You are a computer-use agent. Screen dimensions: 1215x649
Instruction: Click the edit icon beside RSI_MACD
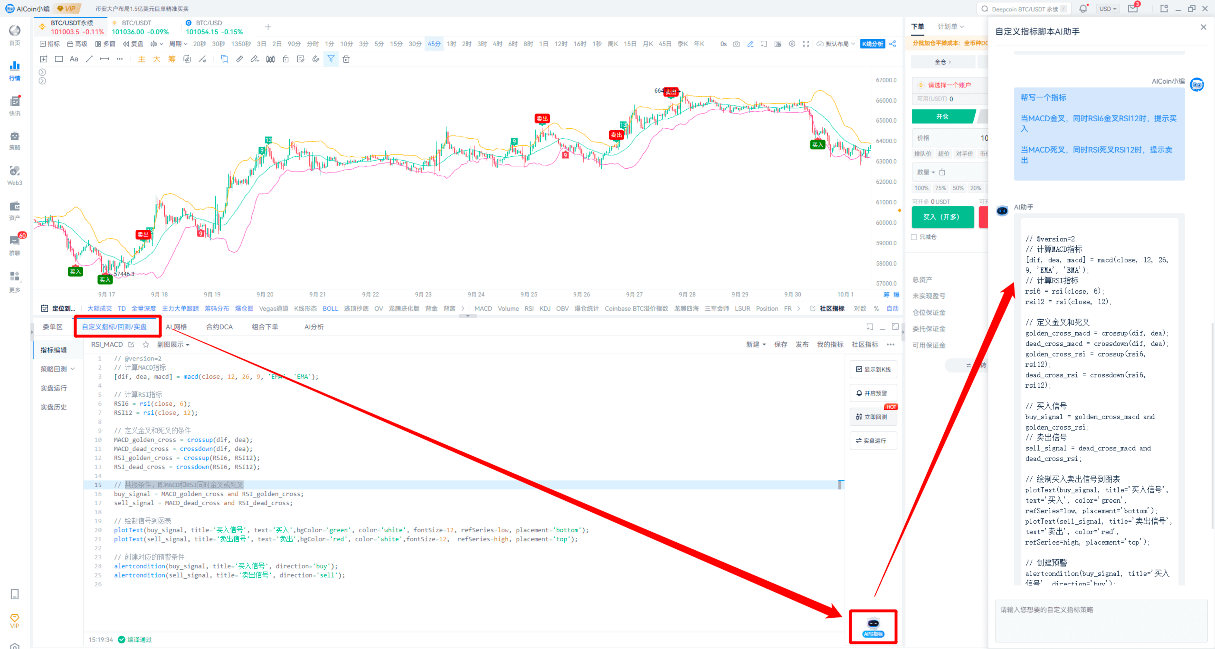coord(131,345)
